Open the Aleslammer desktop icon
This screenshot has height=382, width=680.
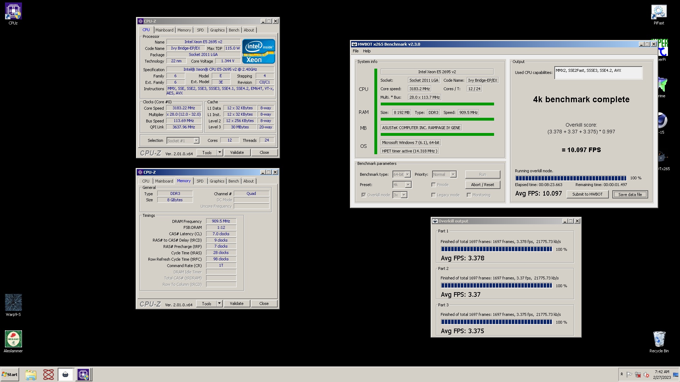13,342
